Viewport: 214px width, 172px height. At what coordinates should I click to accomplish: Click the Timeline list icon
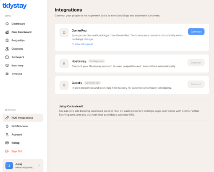[7, 74]
